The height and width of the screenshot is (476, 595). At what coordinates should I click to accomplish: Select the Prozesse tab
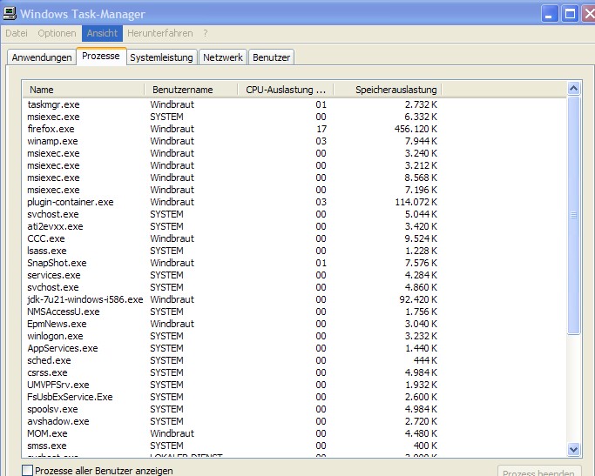tap(101, 56)
